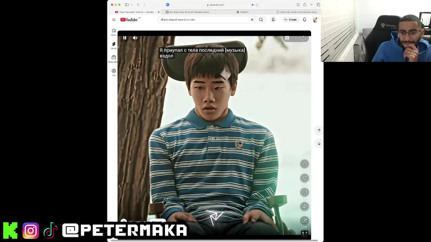Click the youtube.com address bar
The image size is (431, 242).
coord(215,5)
